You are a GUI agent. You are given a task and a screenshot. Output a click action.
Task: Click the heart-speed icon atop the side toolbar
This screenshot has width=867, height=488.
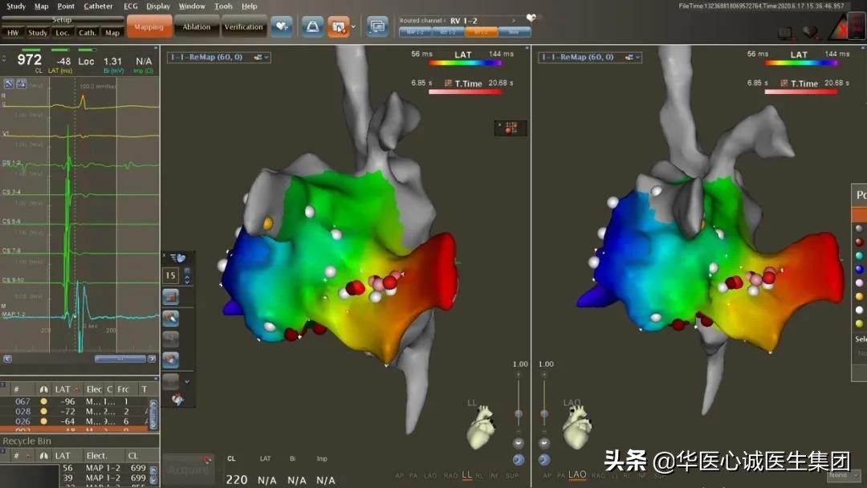point(177,258)
